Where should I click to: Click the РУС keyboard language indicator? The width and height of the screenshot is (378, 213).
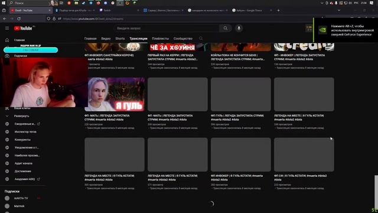coord(356,3)
